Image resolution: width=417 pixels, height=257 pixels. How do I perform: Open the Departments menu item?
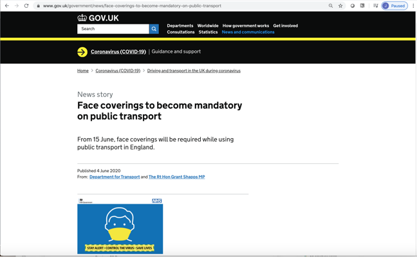coord(180,26)
